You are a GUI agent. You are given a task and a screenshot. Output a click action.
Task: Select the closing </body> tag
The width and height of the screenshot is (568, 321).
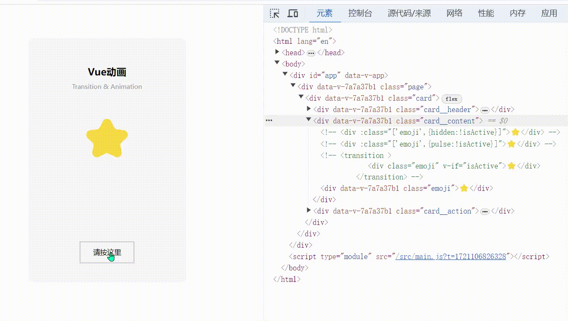[x=295, y=267]
